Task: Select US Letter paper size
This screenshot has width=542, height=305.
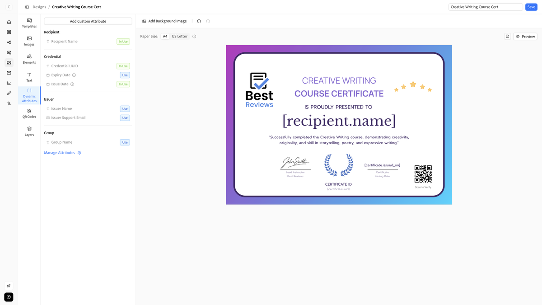Action: (179, 36)
